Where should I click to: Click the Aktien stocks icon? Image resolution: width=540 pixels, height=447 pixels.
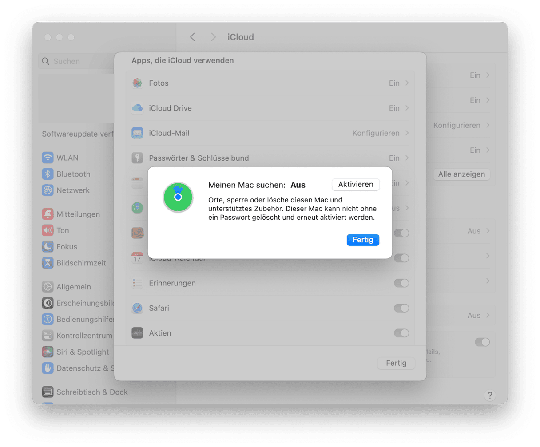tap(137, 333)
